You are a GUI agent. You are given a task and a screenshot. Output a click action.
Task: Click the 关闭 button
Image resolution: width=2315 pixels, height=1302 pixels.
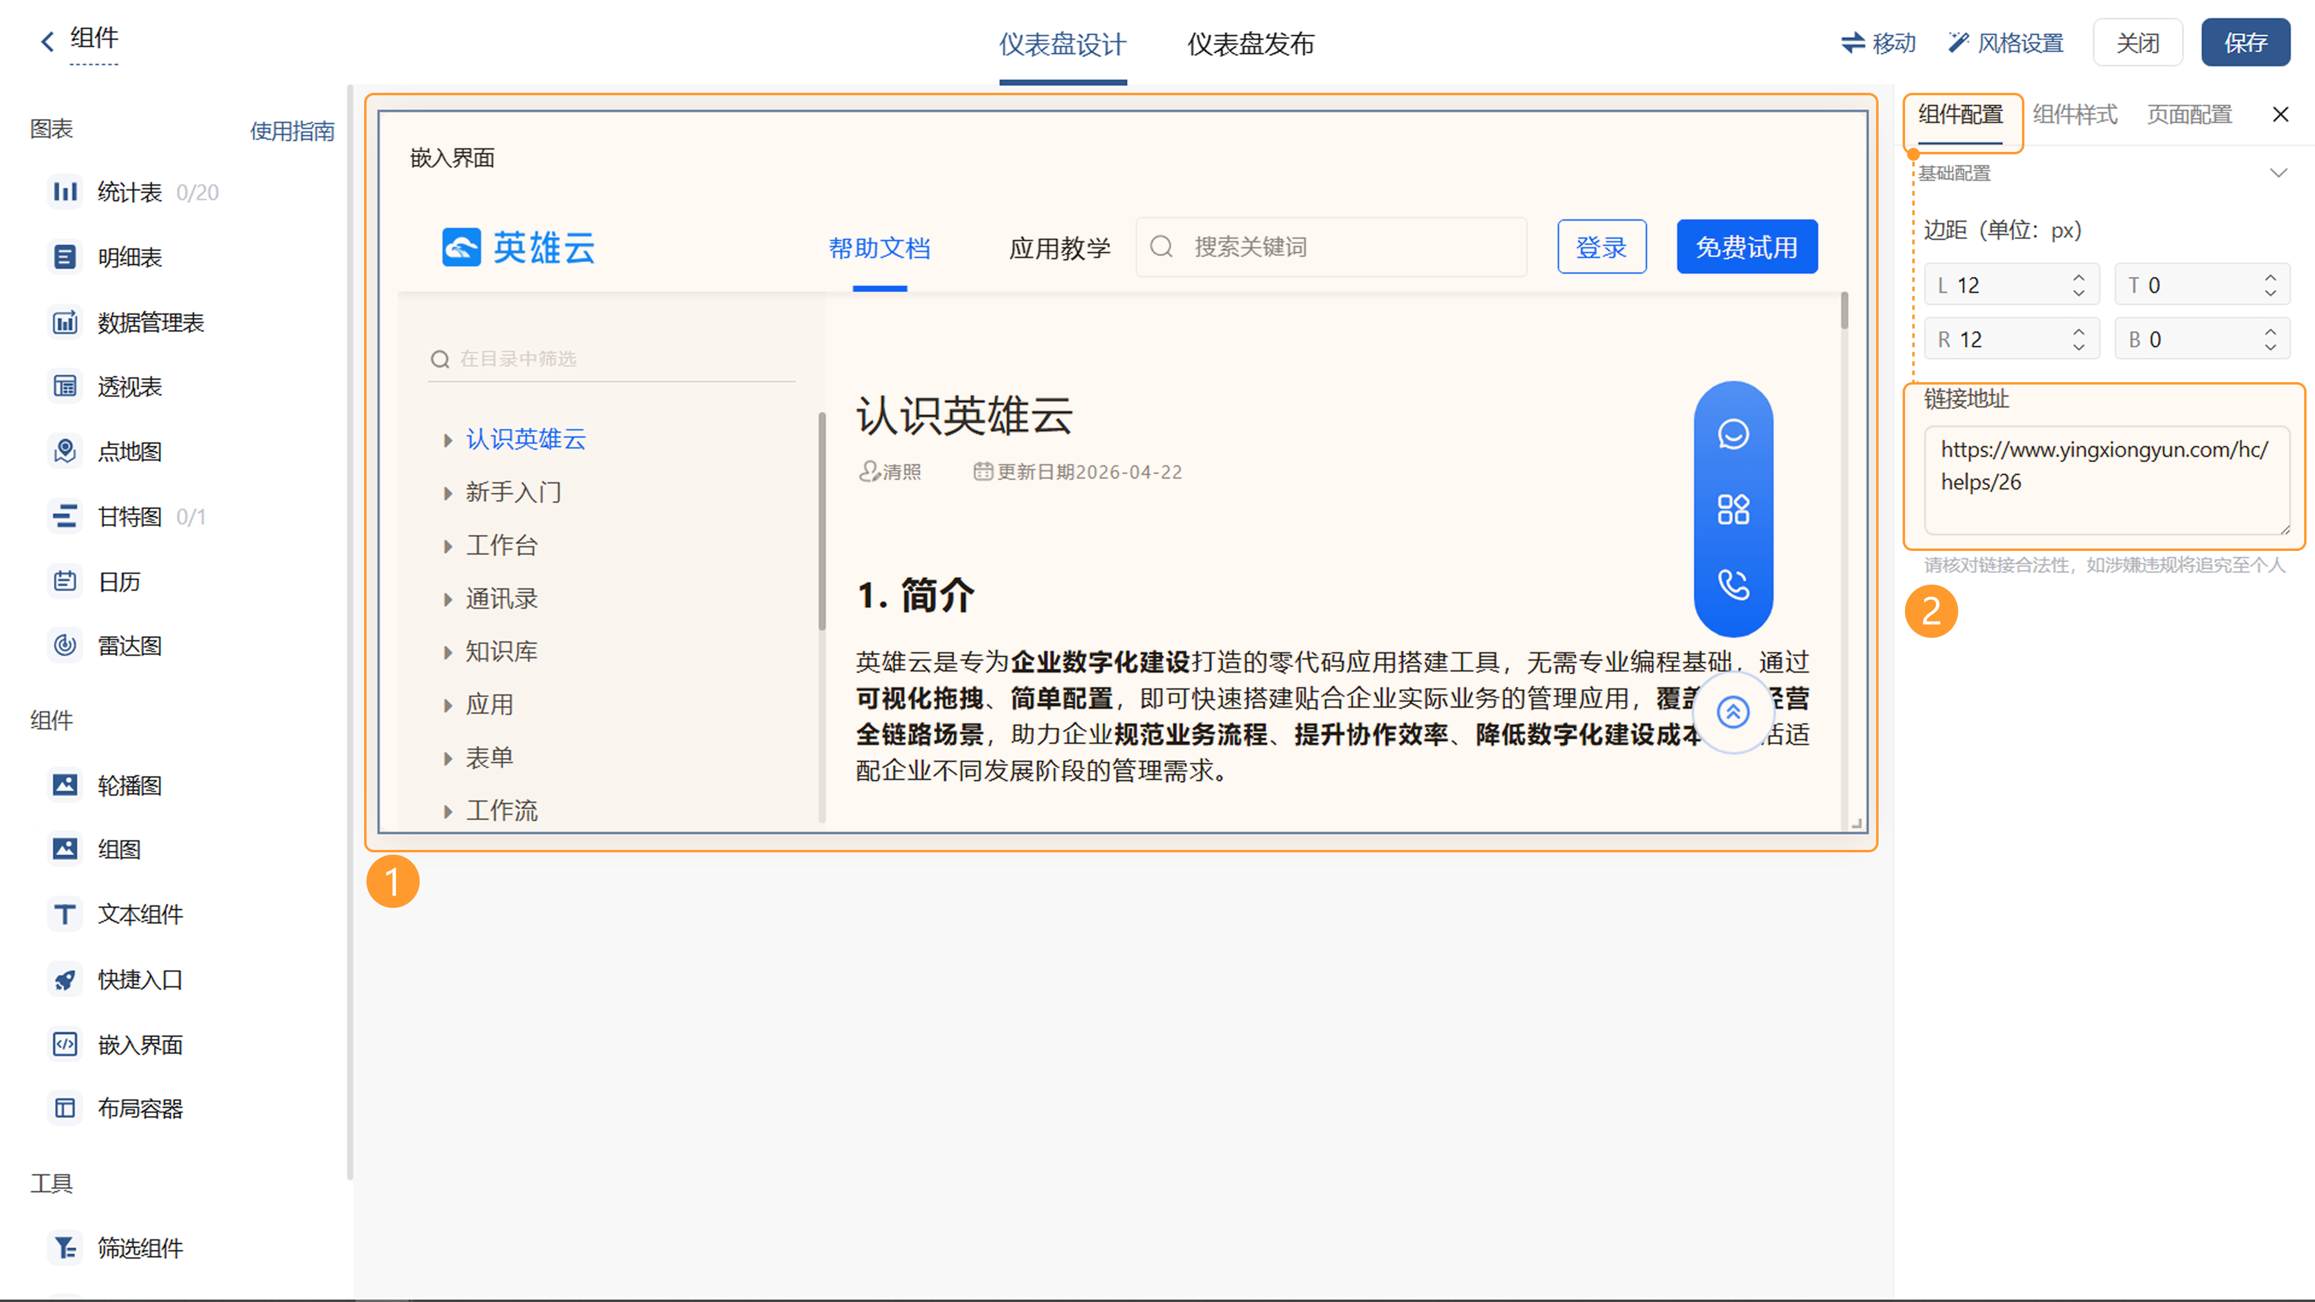[2137, 42]
